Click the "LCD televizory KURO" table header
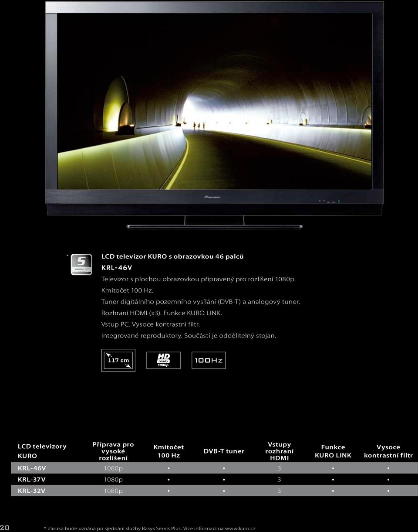Image resolution: width=418 pixels, height=532 pixels. (42, 451)
